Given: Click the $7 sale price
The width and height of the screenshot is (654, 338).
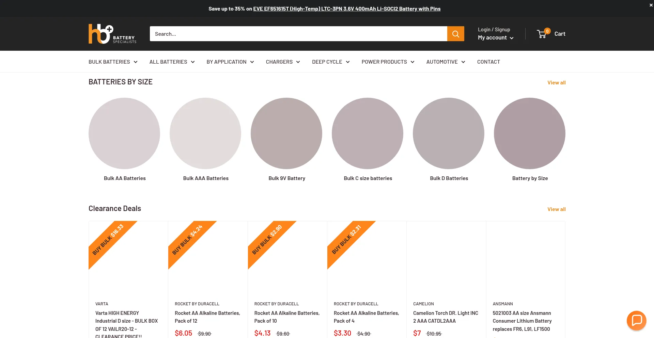Looking at the screenshot, I should (417, 333).
